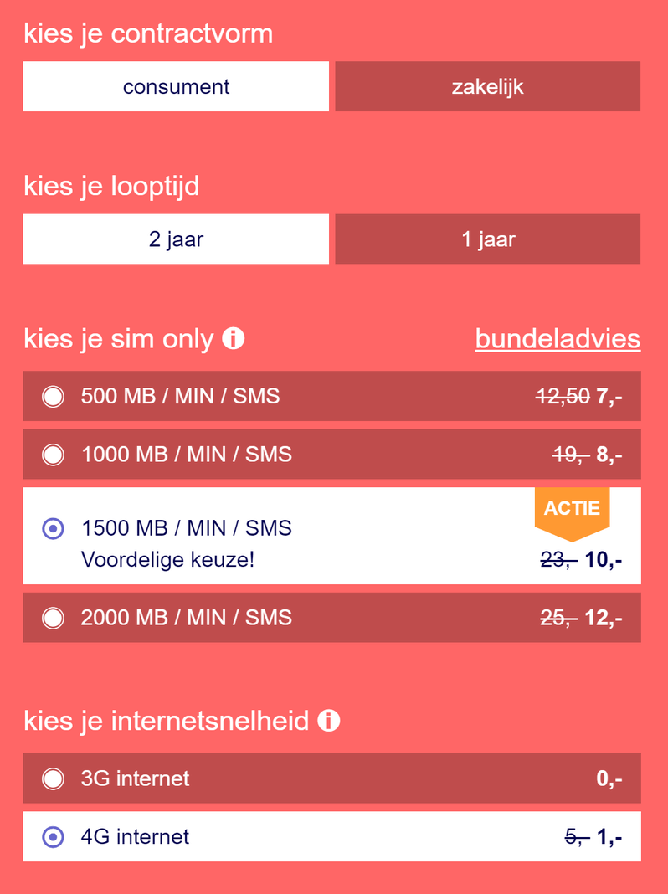The width and height of the screenshot is (668, 894).
Task: Click the info icon beside internetsnelheid
Action: (x=329, y=721)
